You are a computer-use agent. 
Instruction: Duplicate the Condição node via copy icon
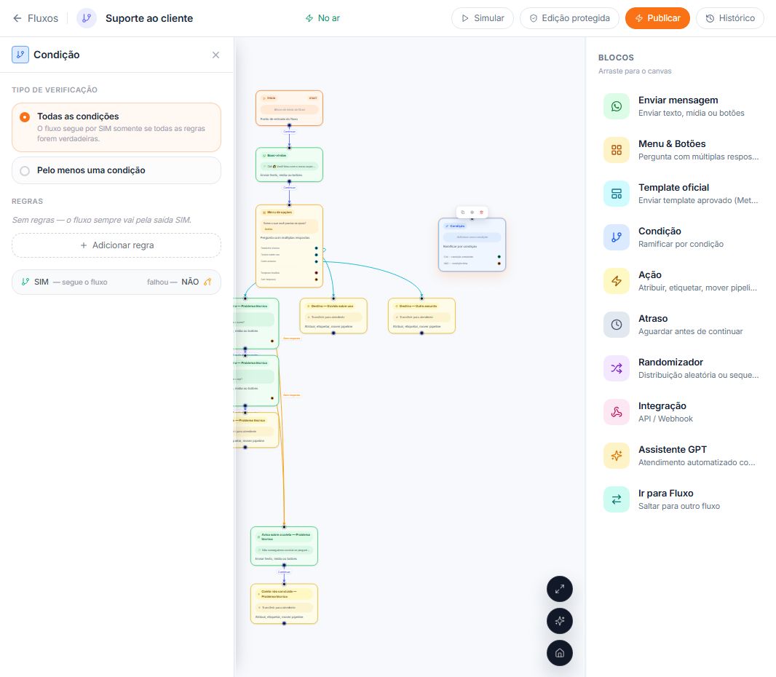point(463,213)
